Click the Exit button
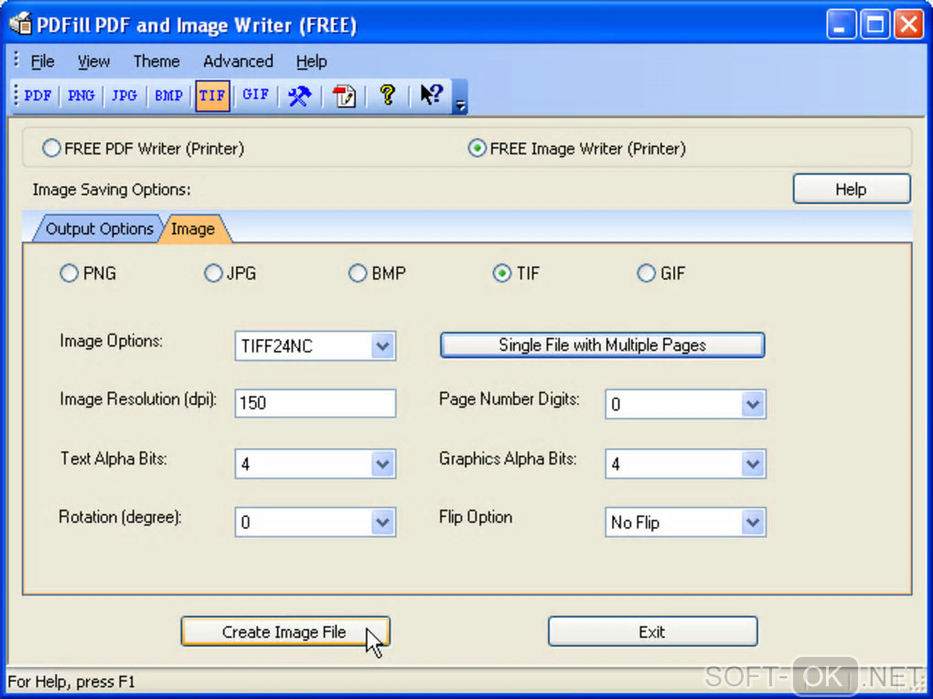The width and height of the screenshot is (933, 699). point(652,631)
